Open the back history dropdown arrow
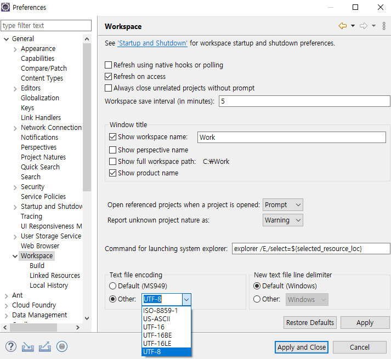The width and height of the screenshot is (391, 359). [x=353, y=26]
